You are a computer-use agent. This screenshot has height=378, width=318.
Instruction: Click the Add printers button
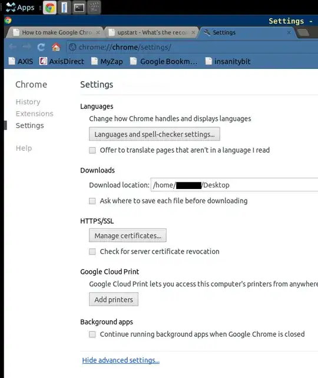tap(114, 300)
